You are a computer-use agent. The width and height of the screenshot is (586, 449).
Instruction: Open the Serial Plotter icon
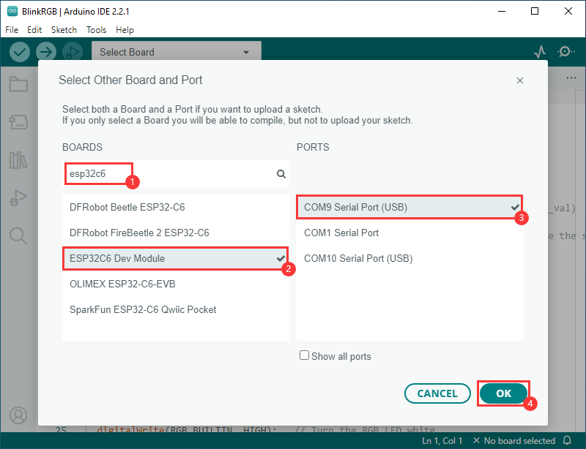pos(540,52)
